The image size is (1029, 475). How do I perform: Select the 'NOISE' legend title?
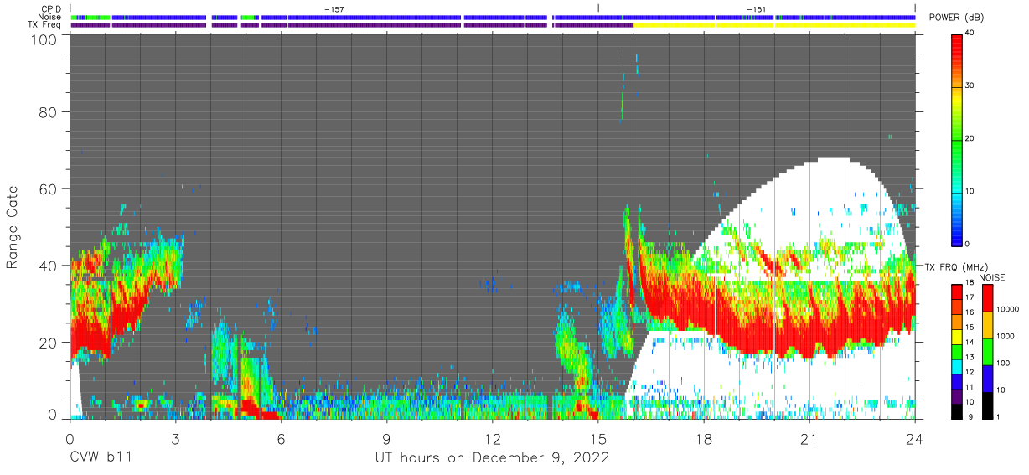click(x=990, y=277)
